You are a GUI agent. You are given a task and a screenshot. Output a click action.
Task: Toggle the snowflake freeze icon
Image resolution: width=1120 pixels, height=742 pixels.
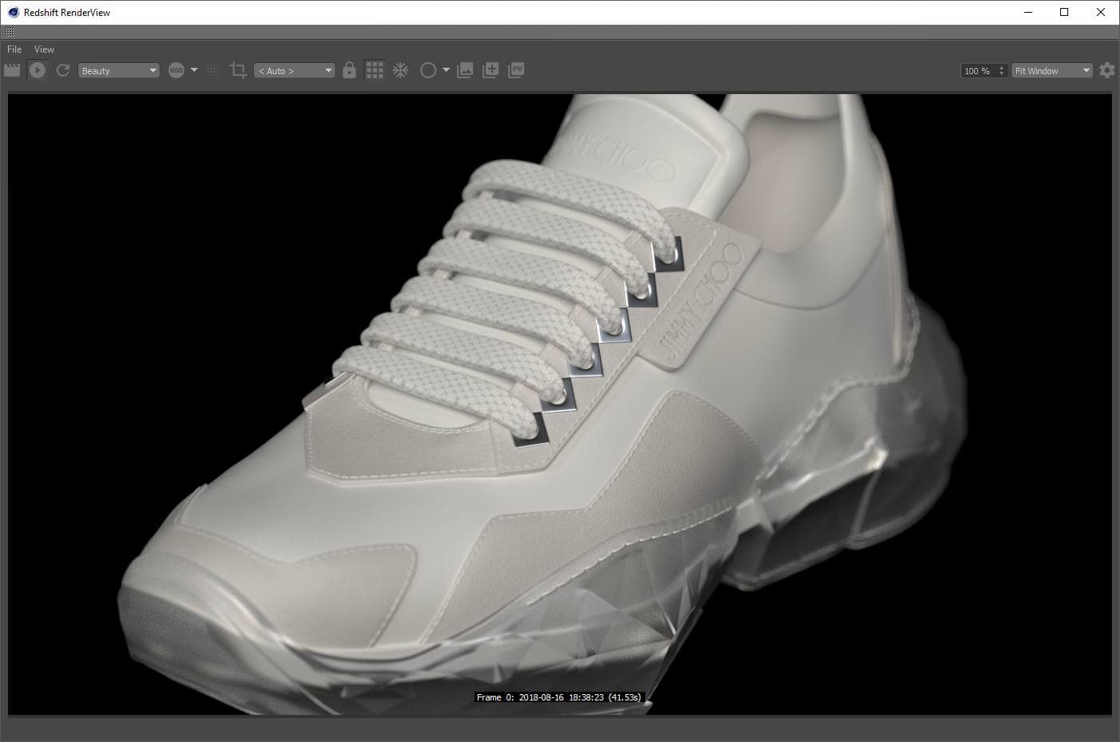400,70
